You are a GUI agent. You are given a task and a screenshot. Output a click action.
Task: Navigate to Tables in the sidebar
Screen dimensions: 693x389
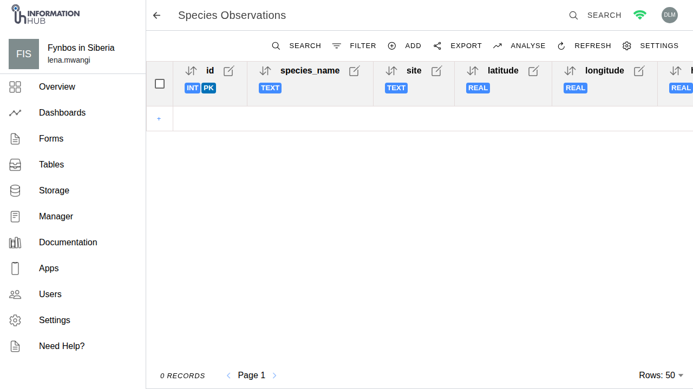[73, 165]
